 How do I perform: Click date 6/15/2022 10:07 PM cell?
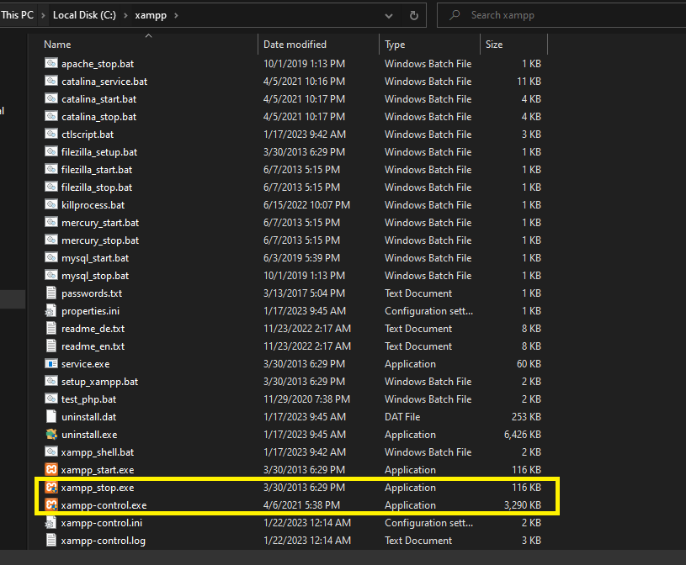click(x=306, y=205)
